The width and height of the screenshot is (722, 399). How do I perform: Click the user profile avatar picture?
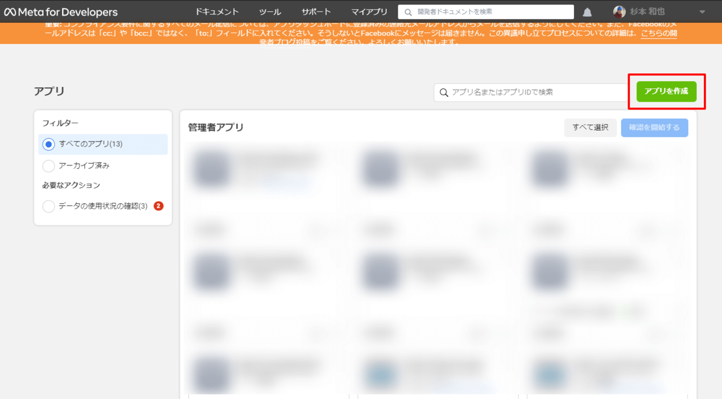point(619,12)
